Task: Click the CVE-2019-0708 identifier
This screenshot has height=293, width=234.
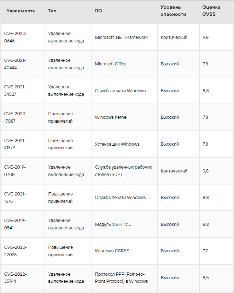Action: (15, 171)
